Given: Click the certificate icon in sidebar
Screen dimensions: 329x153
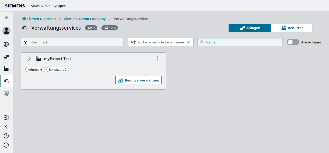Looking at the screenshot, I should coord(6,93).
